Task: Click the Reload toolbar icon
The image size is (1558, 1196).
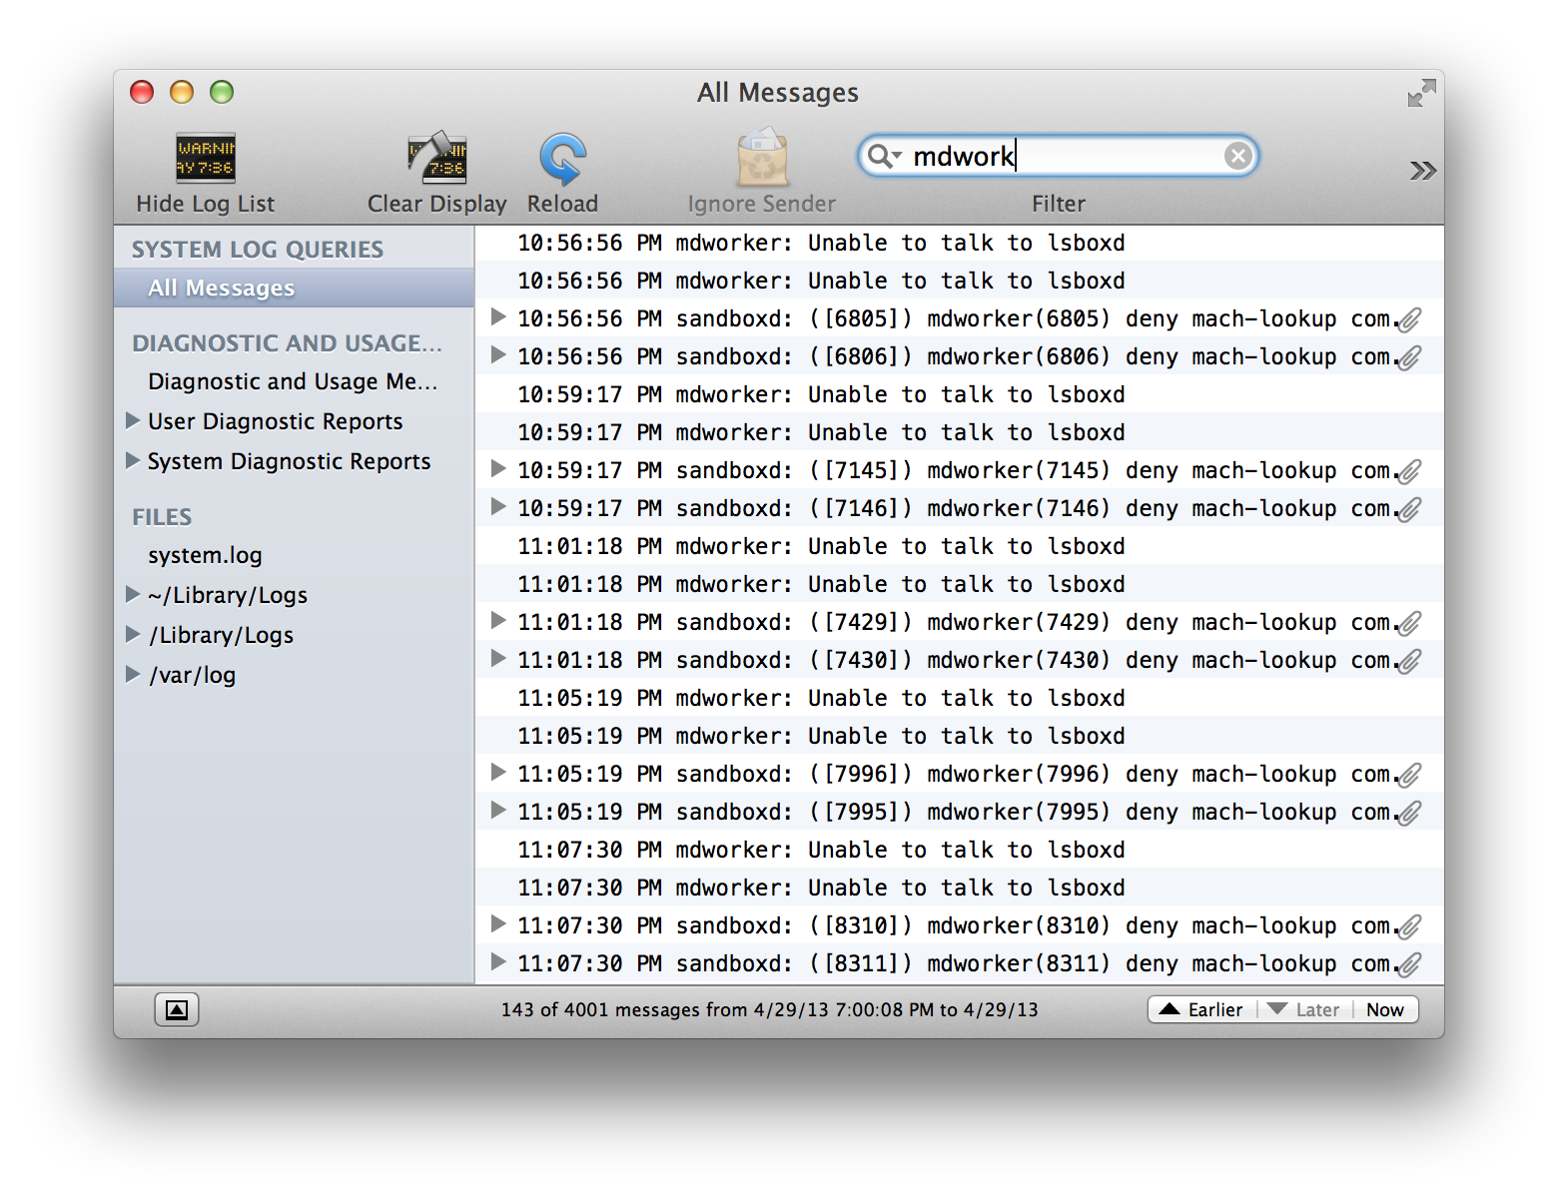Action: pyautogui.click(x=563, y=159)
